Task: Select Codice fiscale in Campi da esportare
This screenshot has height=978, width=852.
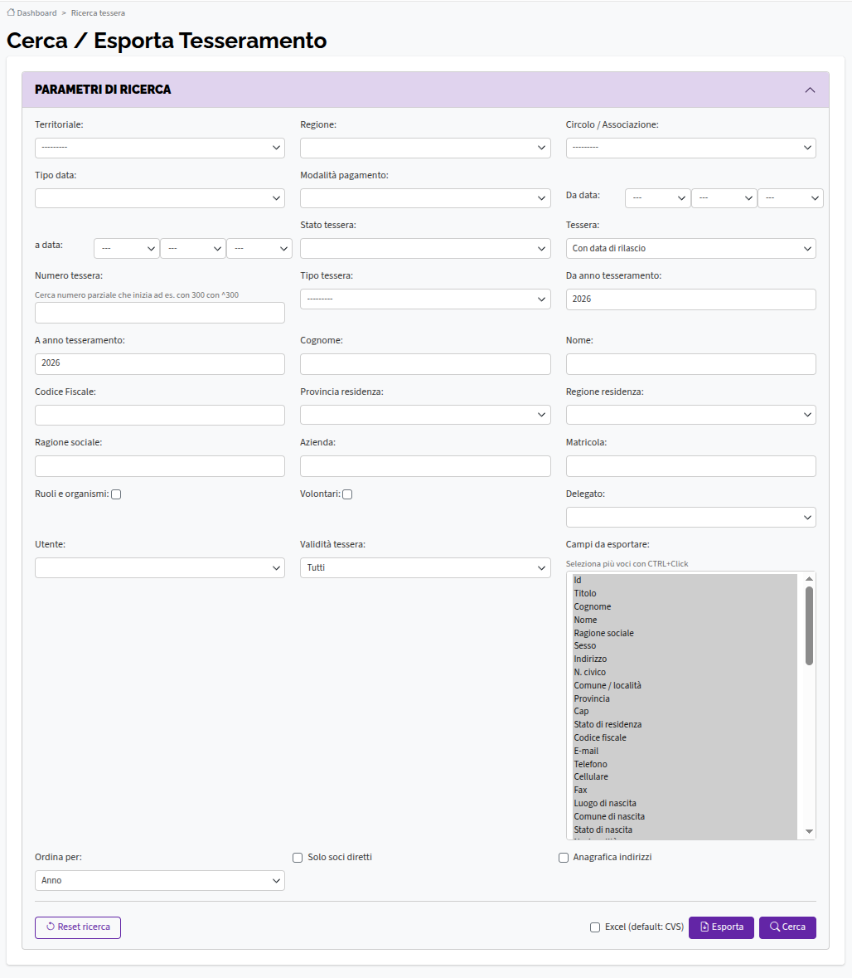Action: pyautogui.click(x=685, y=738)
